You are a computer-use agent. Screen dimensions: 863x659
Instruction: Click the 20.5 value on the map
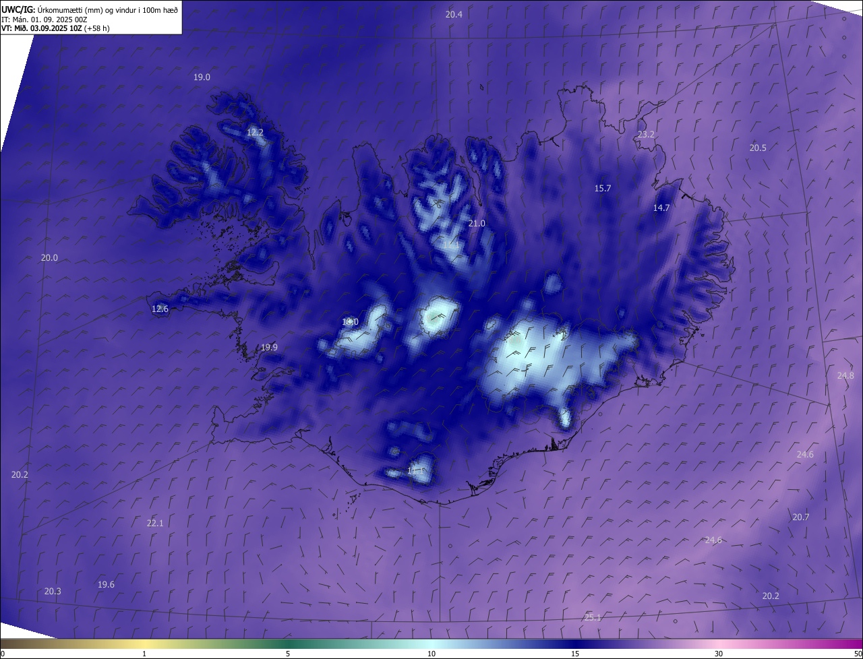[x=758, y=148]
